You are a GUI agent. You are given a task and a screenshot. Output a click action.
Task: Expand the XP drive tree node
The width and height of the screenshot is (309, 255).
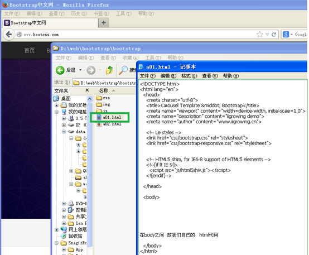click(64, 125)
